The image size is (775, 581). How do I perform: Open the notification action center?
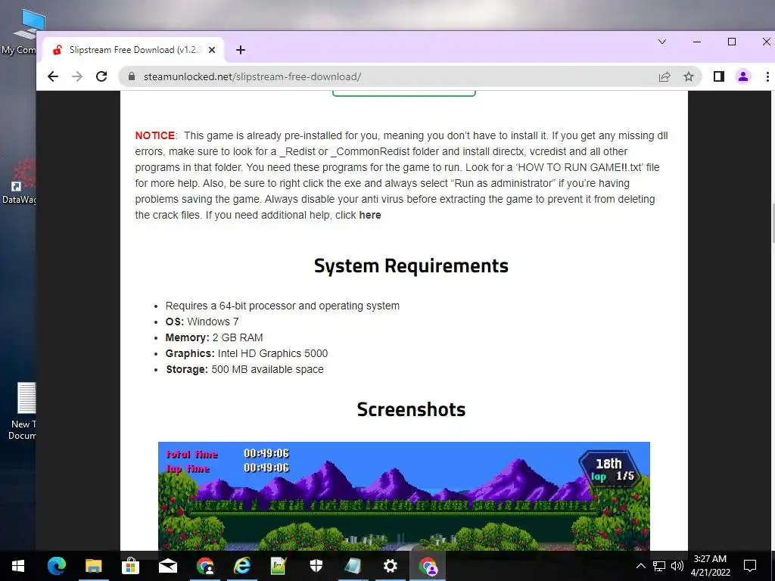pyautogui.click(x=750, y=566)
